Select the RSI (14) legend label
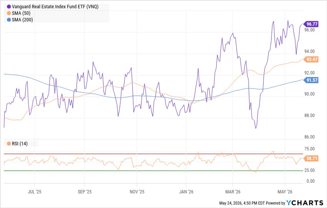 [x=20, y=144]
